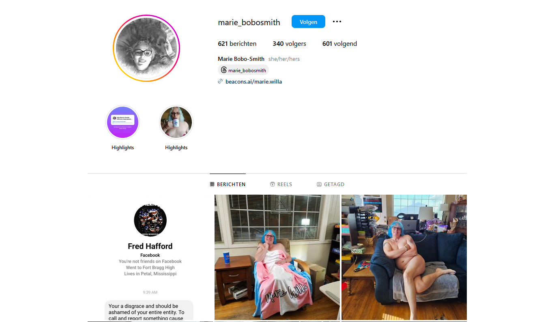This screenshot has width=552, height=322.
Task: Switch to the Getagd tab
Action: [331, 184]
